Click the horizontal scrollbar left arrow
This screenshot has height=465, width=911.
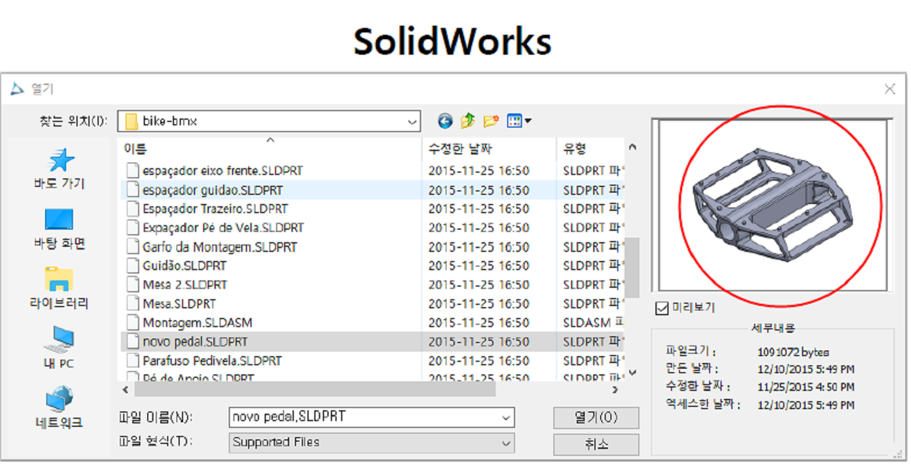126,390
